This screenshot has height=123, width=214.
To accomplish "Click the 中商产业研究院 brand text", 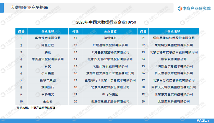I will tap(197, 9).
